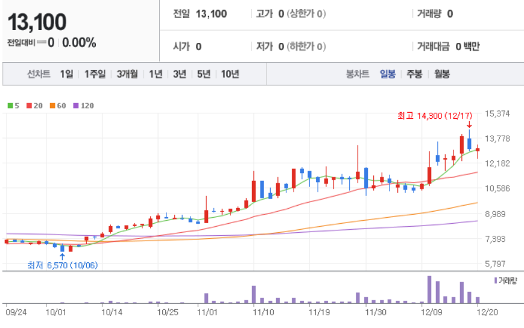Image resolution: width=524 pixels, height=328 pixels.
Task: Click the 15,374 y-axis price label
Action: pyautogui.click(x=497, y=114)
